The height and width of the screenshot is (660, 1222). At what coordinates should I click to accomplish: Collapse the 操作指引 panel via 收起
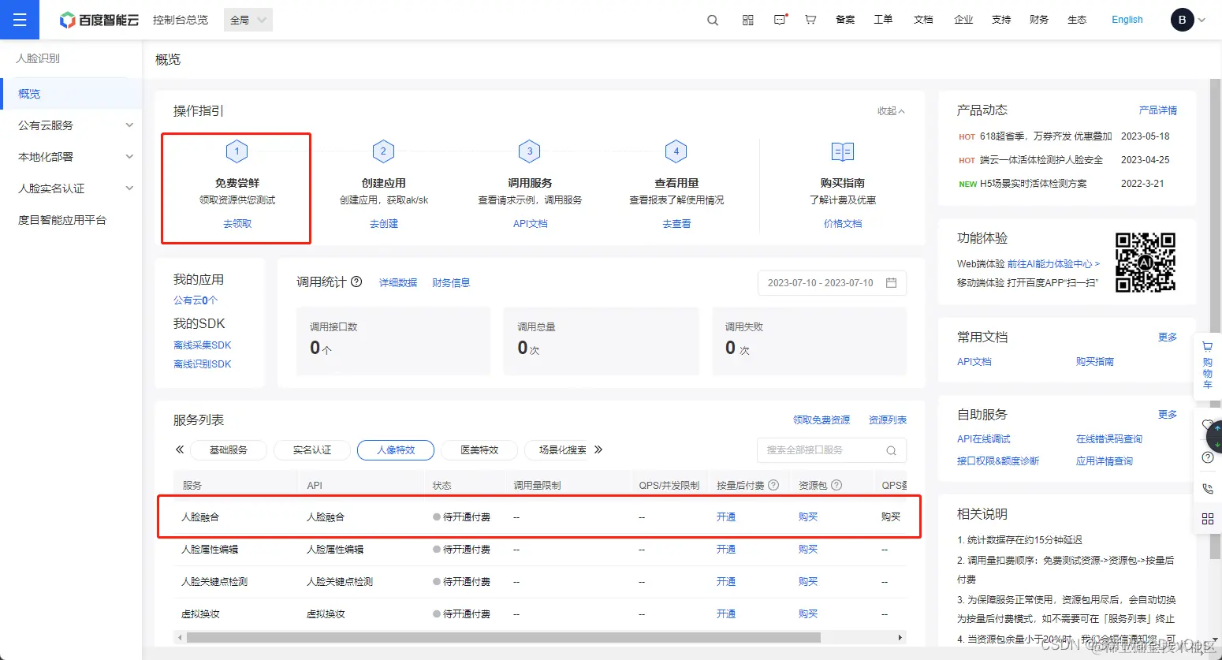(x=891, y=111)
